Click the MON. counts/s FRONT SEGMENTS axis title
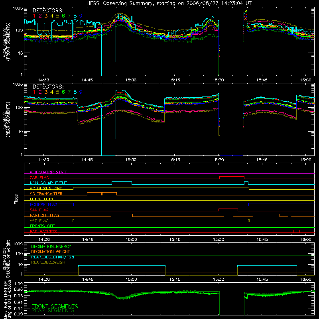This screenshot has height=319, width=319. [6, 41]
